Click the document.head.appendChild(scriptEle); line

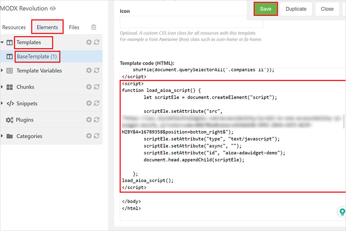194,160
